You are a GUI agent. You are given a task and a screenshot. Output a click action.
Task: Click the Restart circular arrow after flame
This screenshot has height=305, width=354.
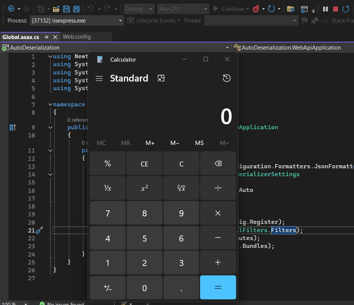pyautogui.click(x=271, y=9)
